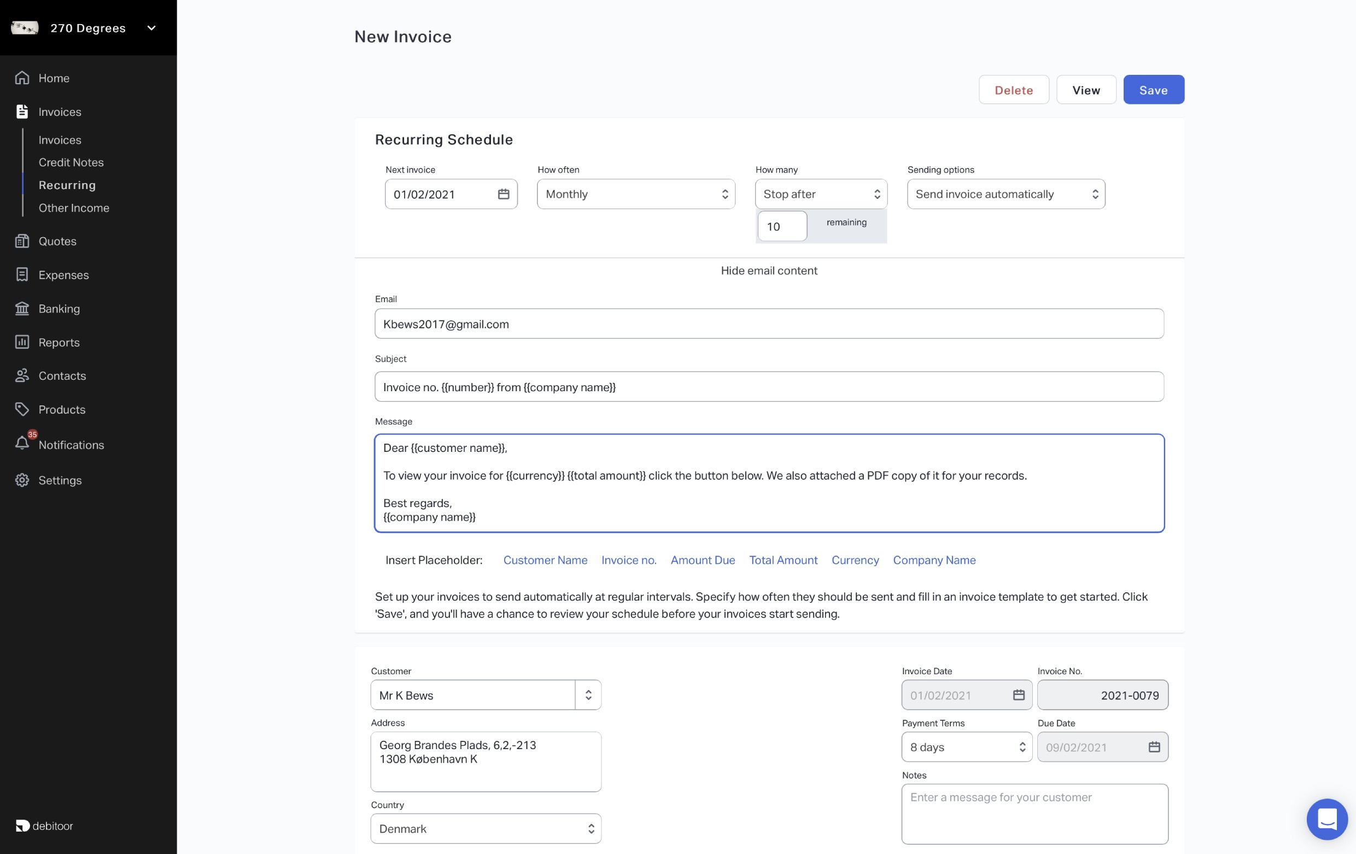The height and width of the screenshot is (854, 1356).
Task: Open the Quotes section
Action: [x=57, y=241]
